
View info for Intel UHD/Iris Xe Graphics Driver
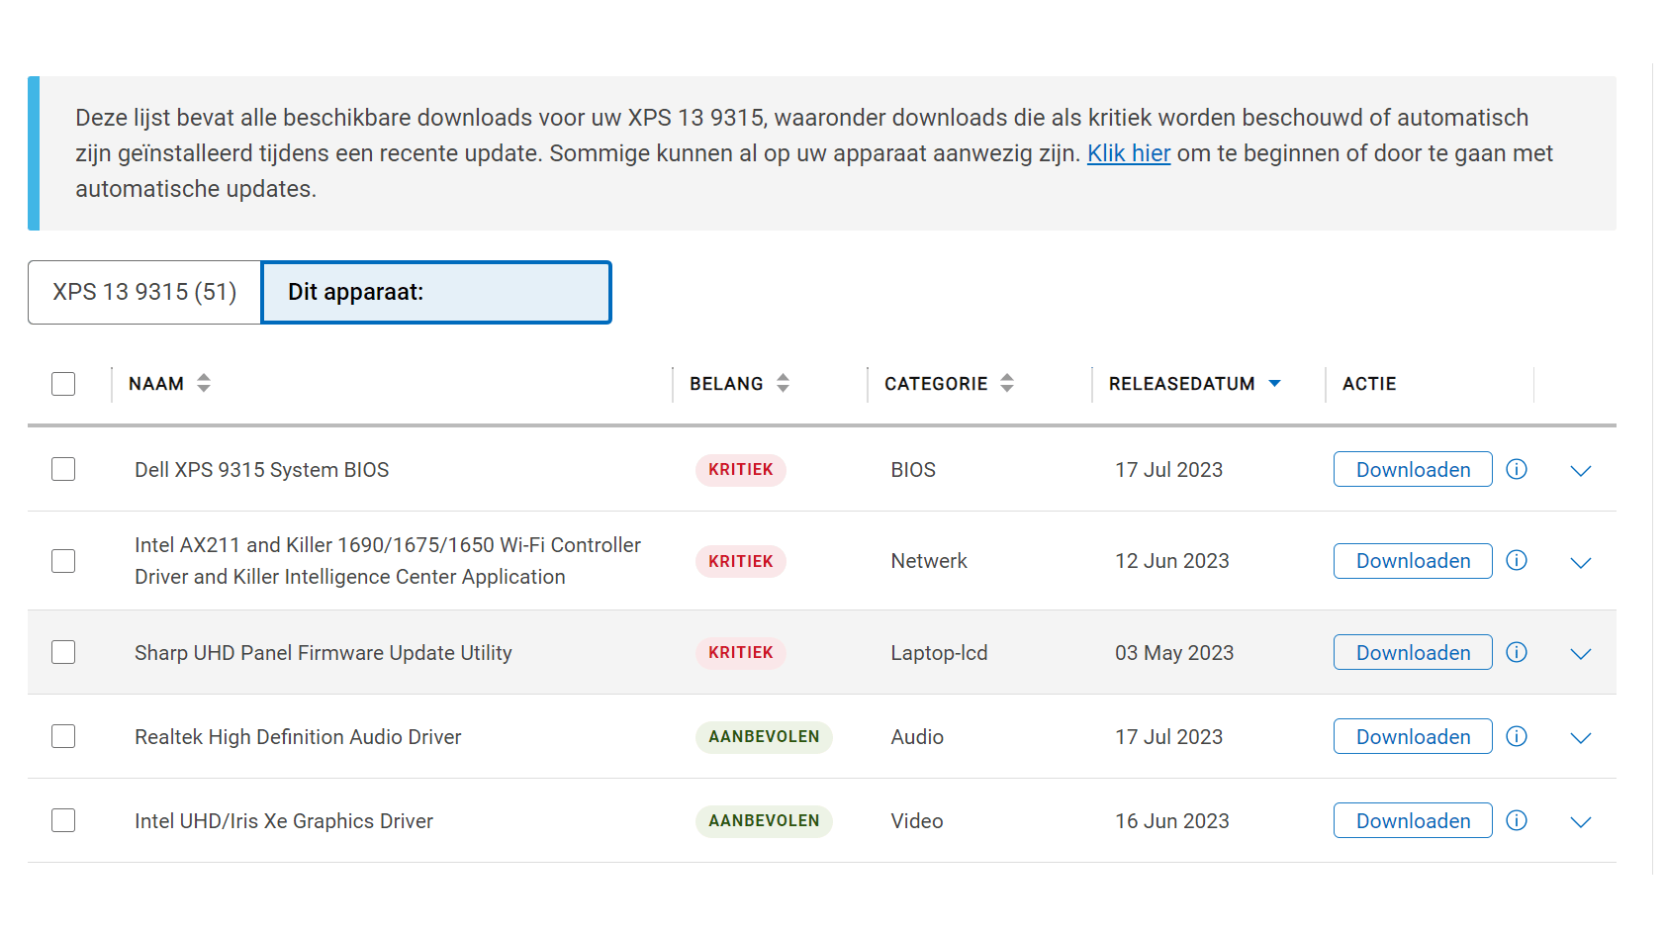pos(1517,820)
